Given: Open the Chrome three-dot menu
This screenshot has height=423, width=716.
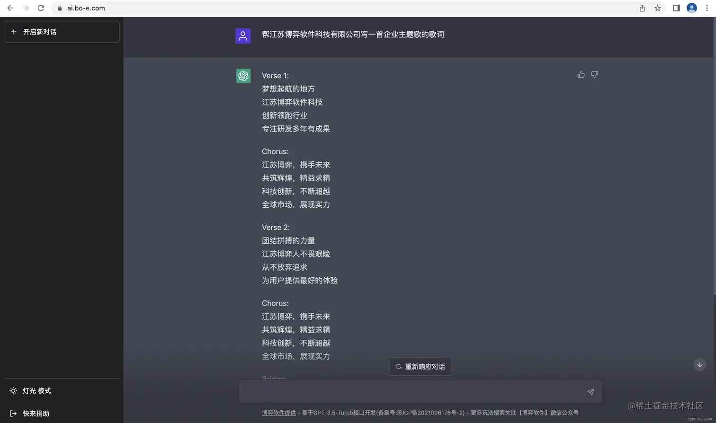Looking at the screenshot, I should (707, 8).
